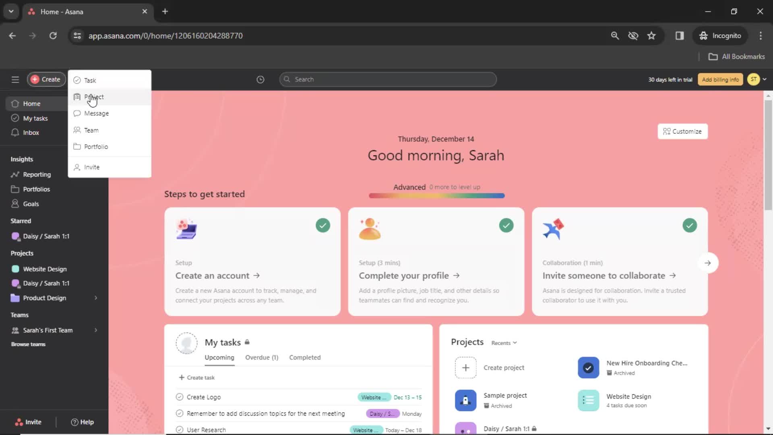Go to My tasks in sidebar
The width and height of the screenshot is (773, 435).
35,118
